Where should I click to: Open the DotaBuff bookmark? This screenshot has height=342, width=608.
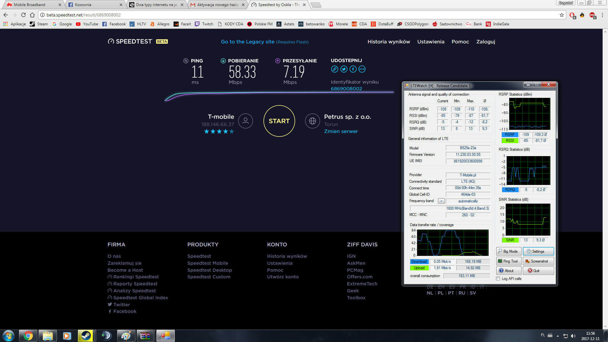(x=382, y=24)
